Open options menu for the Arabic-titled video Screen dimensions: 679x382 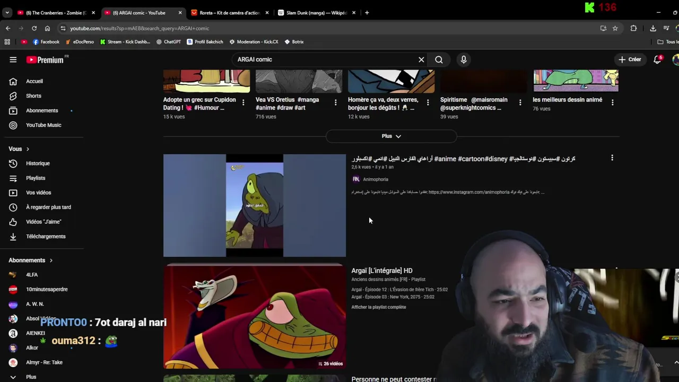click(612, 158)
